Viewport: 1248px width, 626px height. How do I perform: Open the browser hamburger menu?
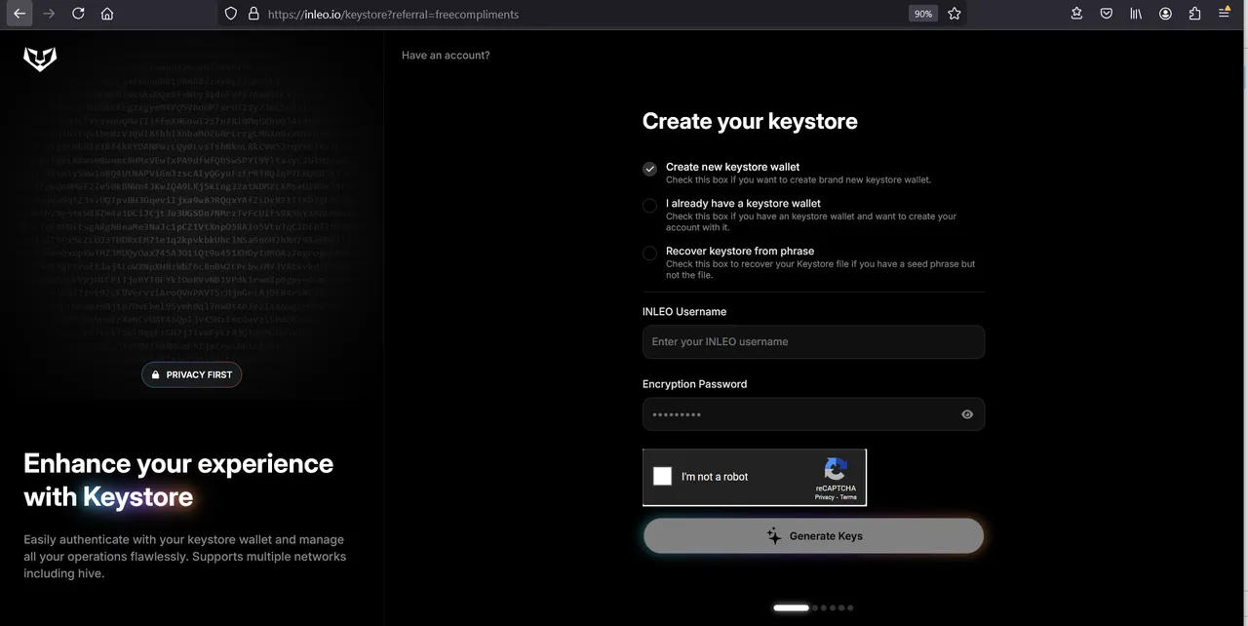(1225, 14)
